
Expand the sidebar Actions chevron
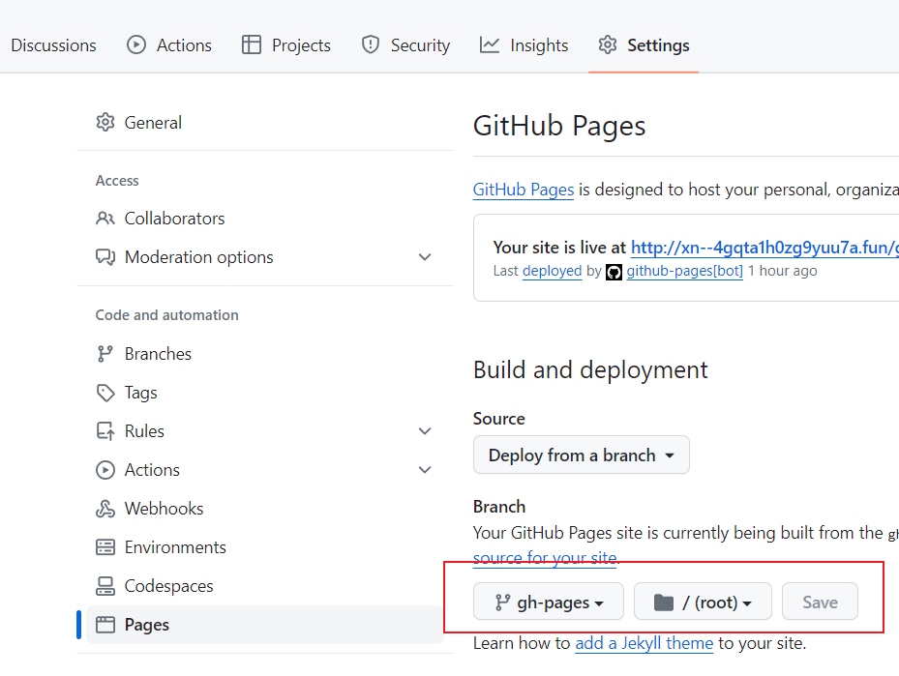point(425,470)
